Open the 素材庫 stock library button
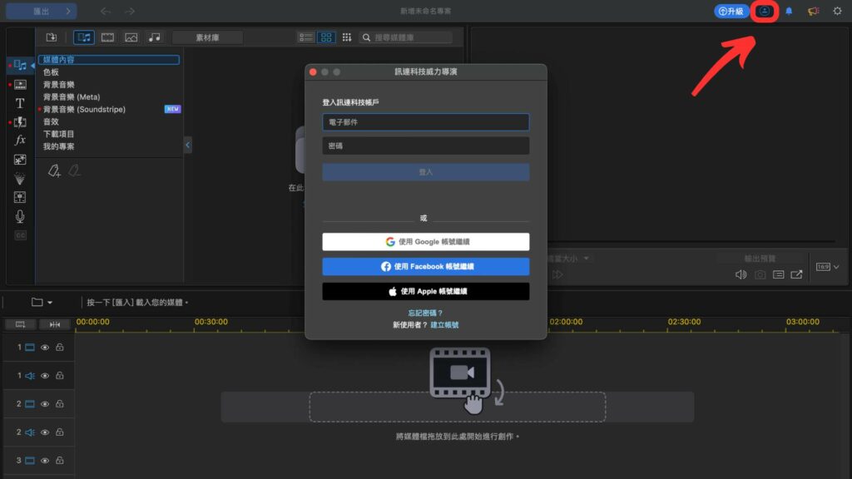Screen dimensions: 852x479 pyautogui.click(x=207, y=37)
